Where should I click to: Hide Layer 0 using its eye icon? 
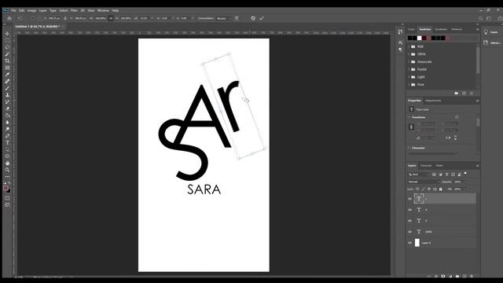pos(409,243)
